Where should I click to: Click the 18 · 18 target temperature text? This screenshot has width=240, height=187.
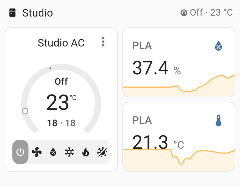point(61,123)
